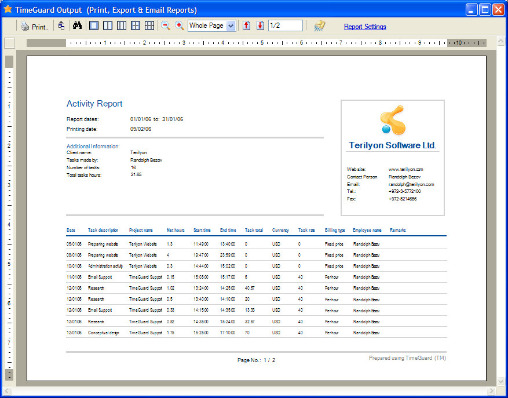Click the Total tasks hours value 21.65
This screenshot has height=398, width=508.
point(136,174)
